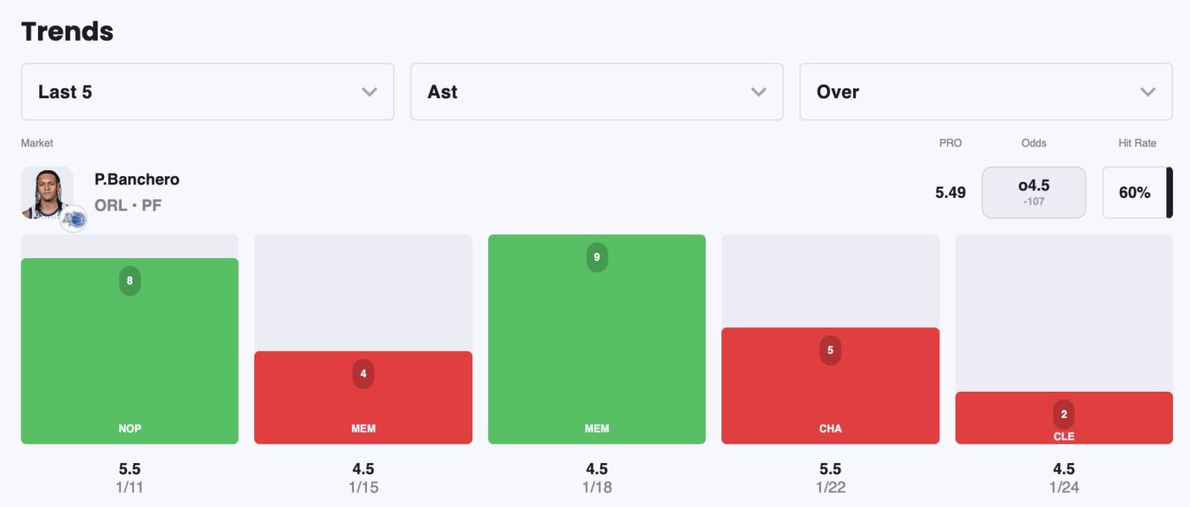1190x507 pixels.
Task: Click the 60% hit rate box
Action: click(1134, 193)
